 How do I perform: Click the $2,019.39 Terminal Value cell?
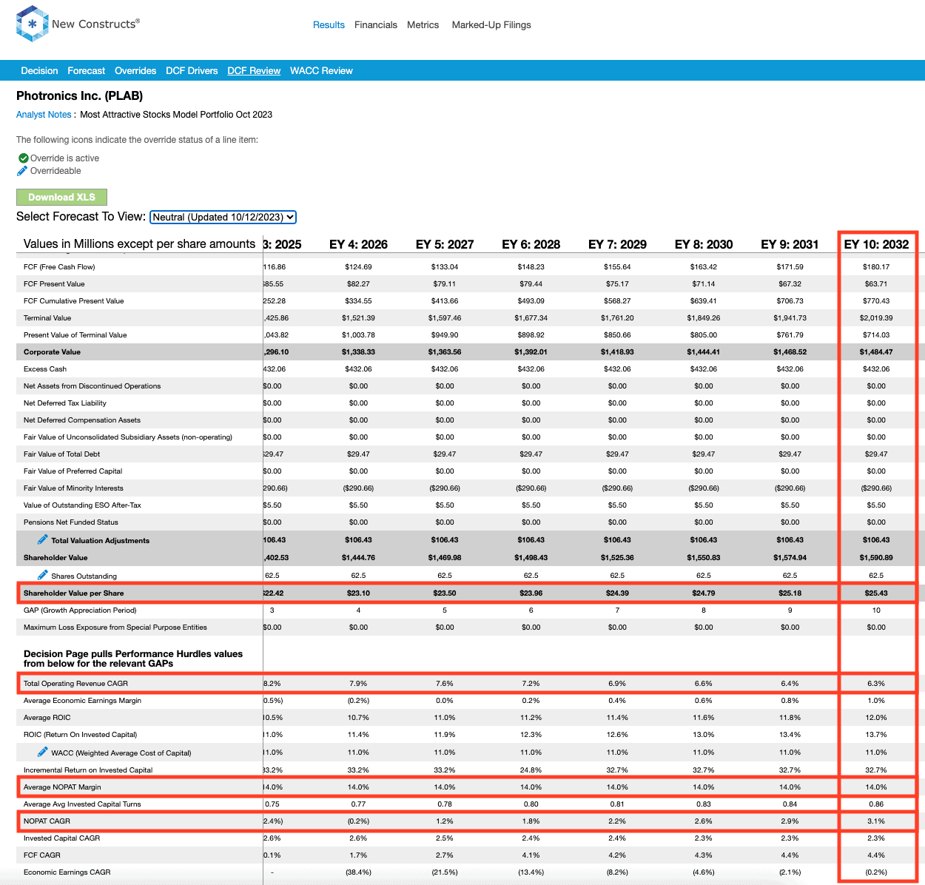click(876, 318)
